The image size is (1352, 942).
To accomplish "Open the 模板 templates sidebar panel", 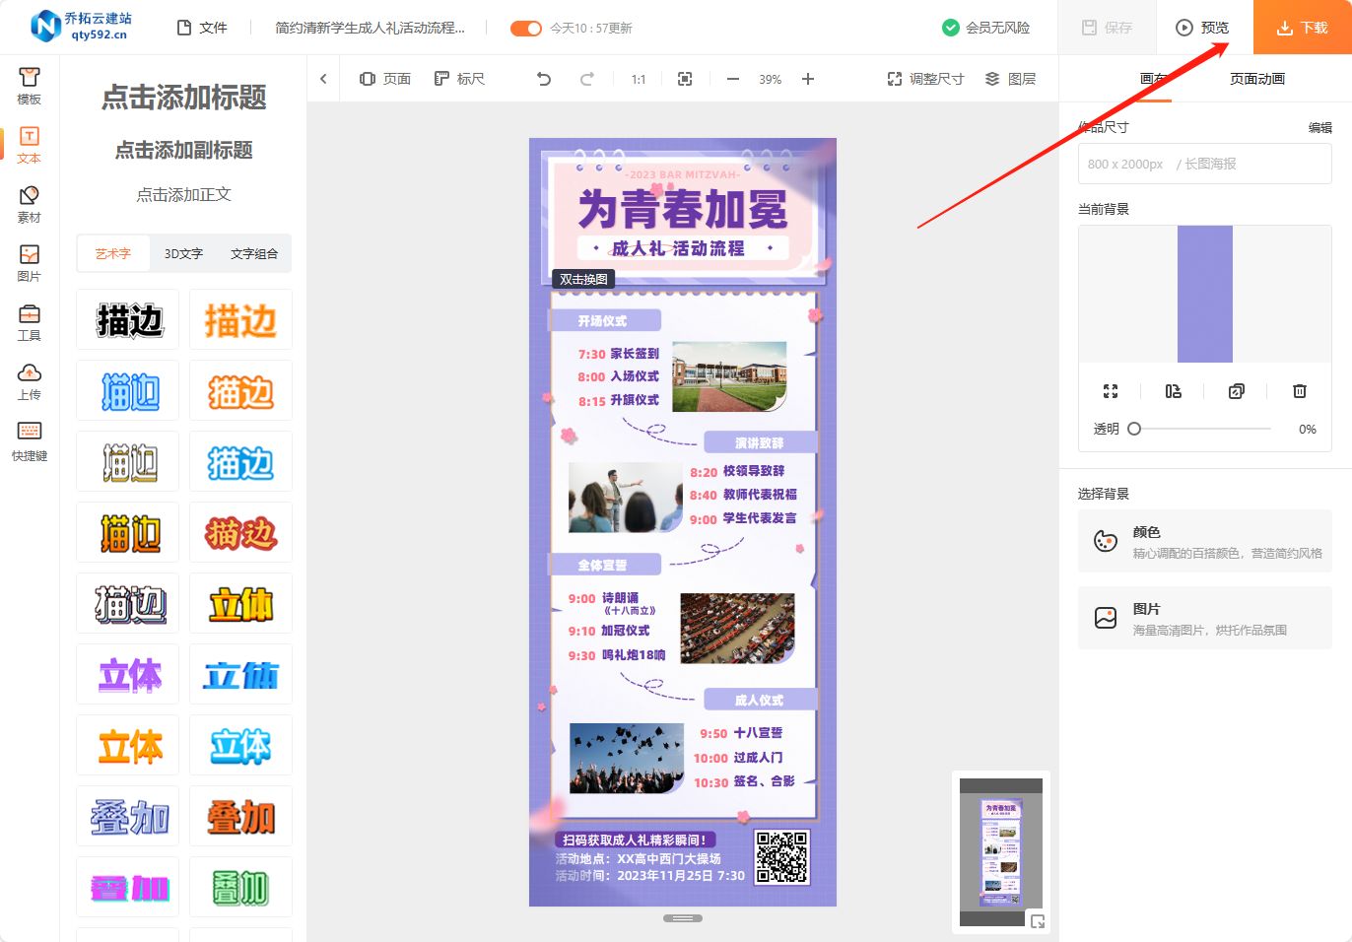I will pos(30,87).
